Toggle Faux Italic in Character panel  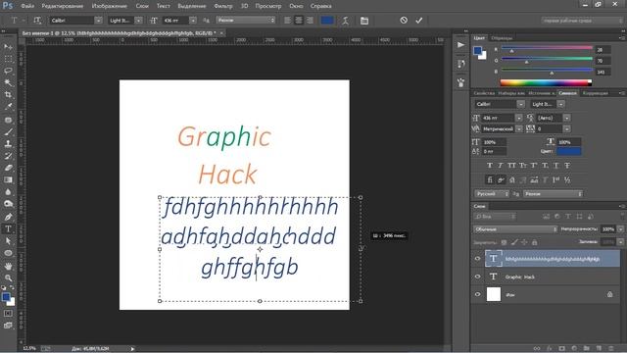click(501, 166)
